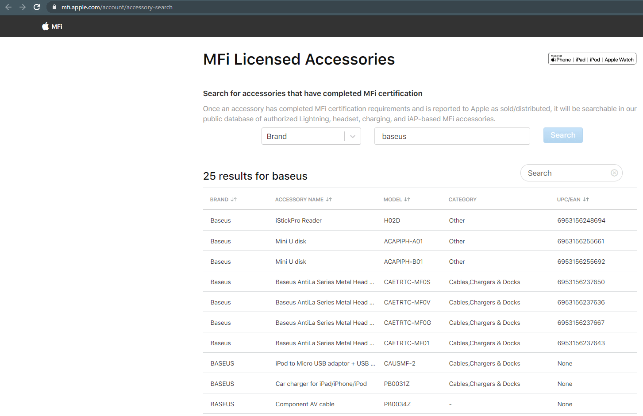Image resolution: width=643 pixels, height=416 pixels.
Task: Click Component AV cable accessory name
Action: coord(305,404)
